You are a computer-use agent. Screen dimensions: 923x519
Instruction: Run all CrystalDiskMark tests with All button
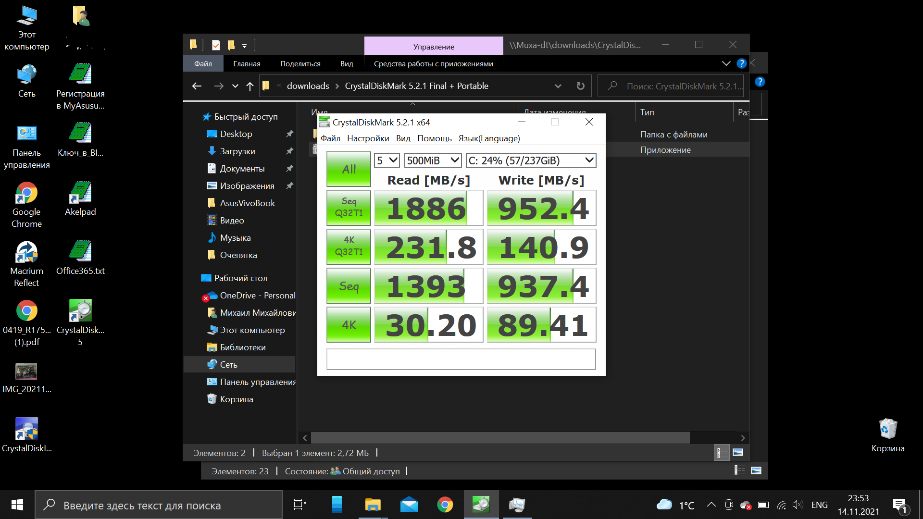coord(349,169)
